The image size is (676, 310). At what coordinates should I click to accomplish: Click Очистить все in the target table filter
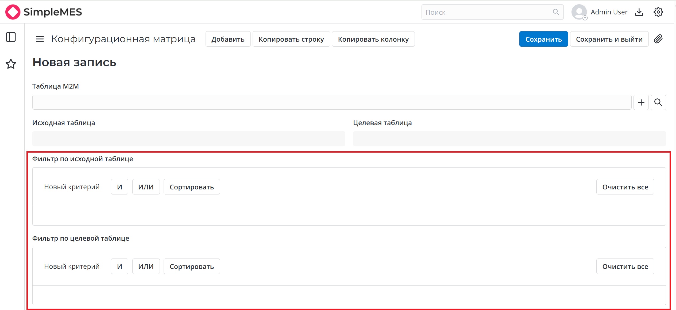point(625,267)
